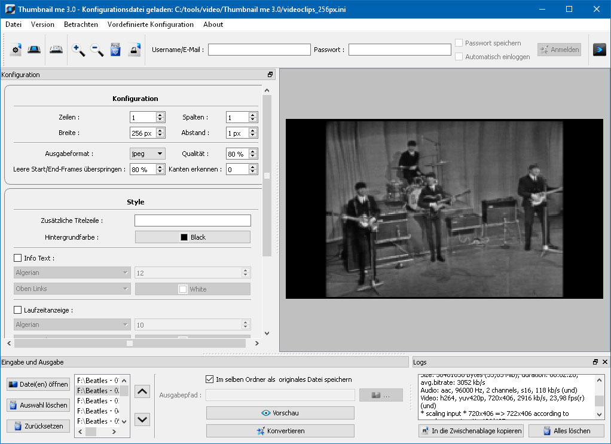Click the right arrow of the Konfiguration horizontal scrollbar
Image resolution: width=611 pixels, height=444 pixels.
coord(257,343)
